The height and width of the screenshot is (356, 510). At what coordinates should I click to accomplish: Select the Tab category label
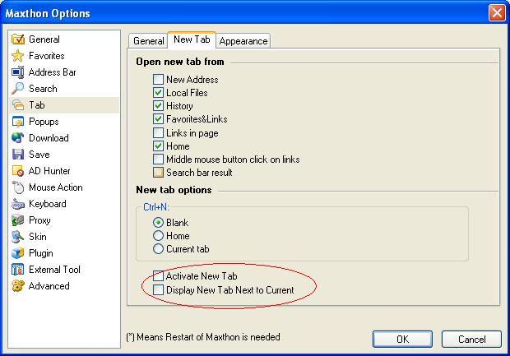(x=37, y=105)
